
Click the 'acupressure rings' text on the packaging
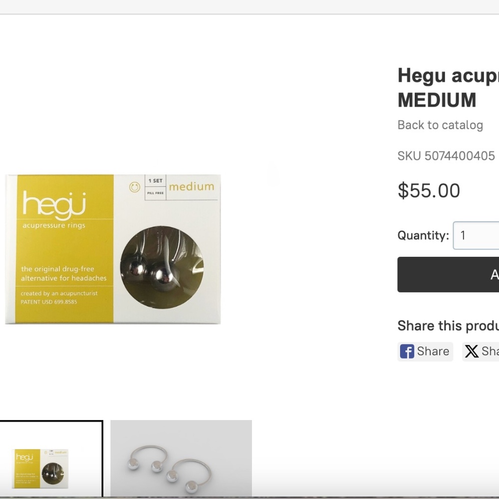(x=54, y=226)
